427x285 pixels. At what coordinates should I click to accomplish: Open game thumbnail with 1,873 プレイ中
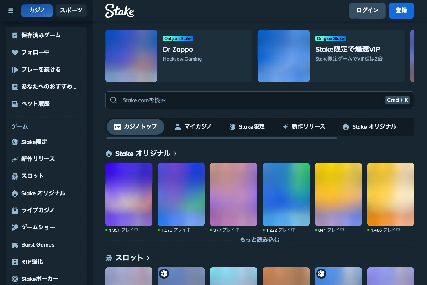(181, 194)
